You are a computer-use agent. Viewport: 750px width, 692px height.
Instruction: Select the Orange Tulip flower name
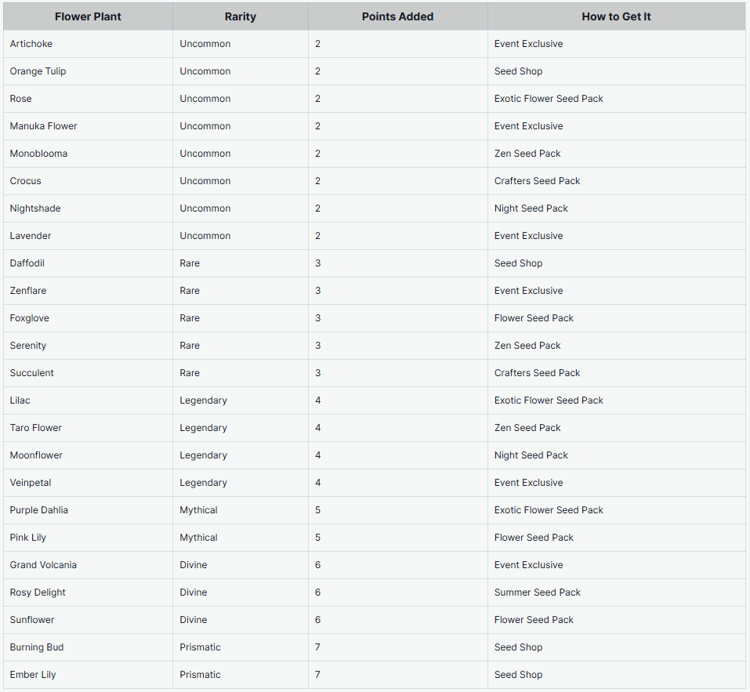point(38,71)
